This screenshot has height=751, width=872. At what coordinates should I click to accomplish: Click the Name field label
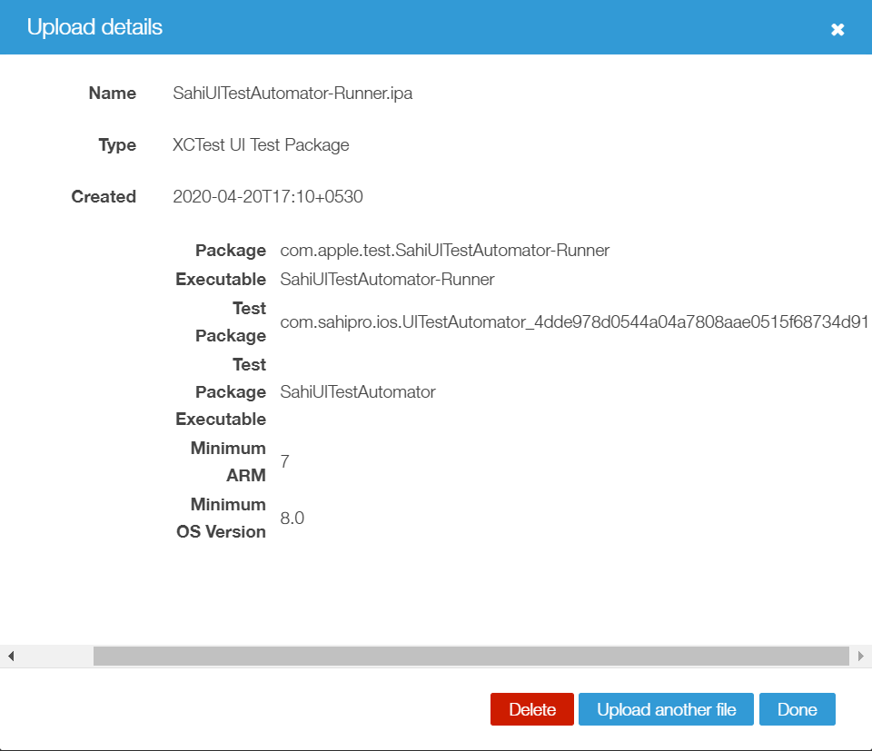[112, 94]
